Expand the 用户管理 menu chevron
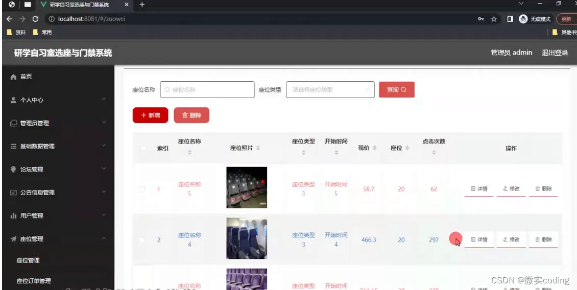Screen dimensions: 577x290 click(x=104, y=215)
